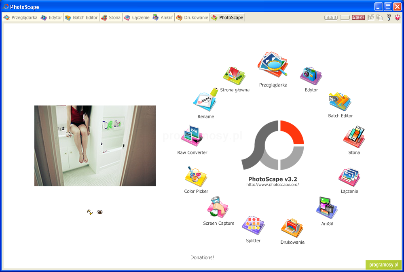Select the PhotoScape tab

227,17
